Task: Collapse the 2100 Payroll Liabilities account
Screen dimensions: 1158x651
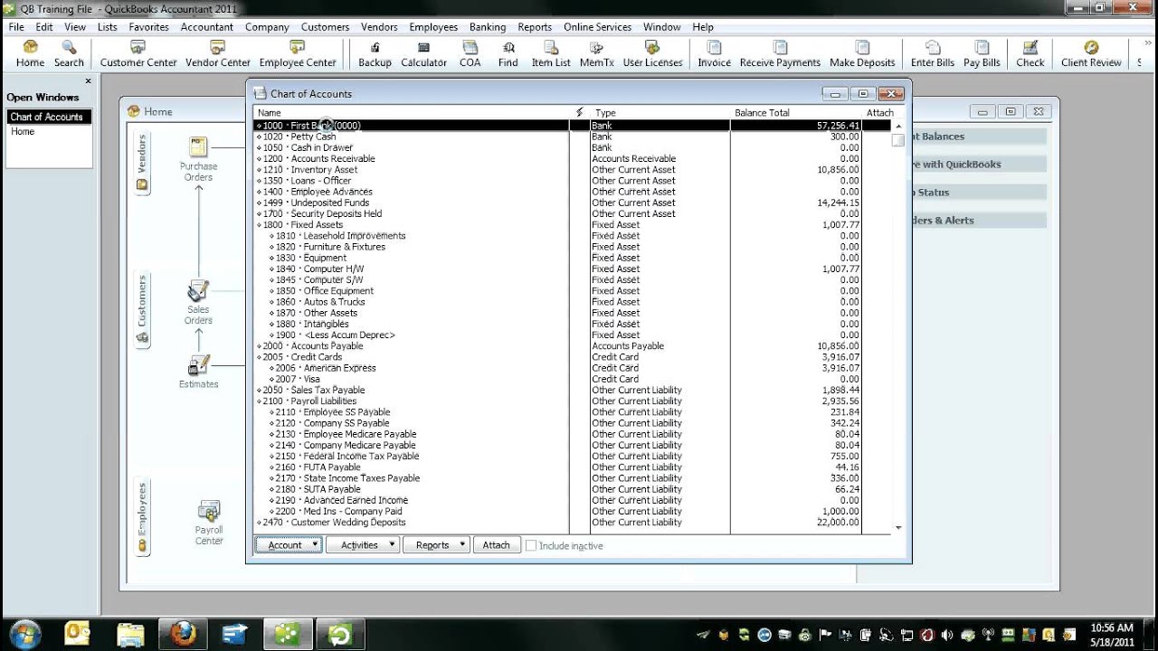Action: [x=259, y=401]
